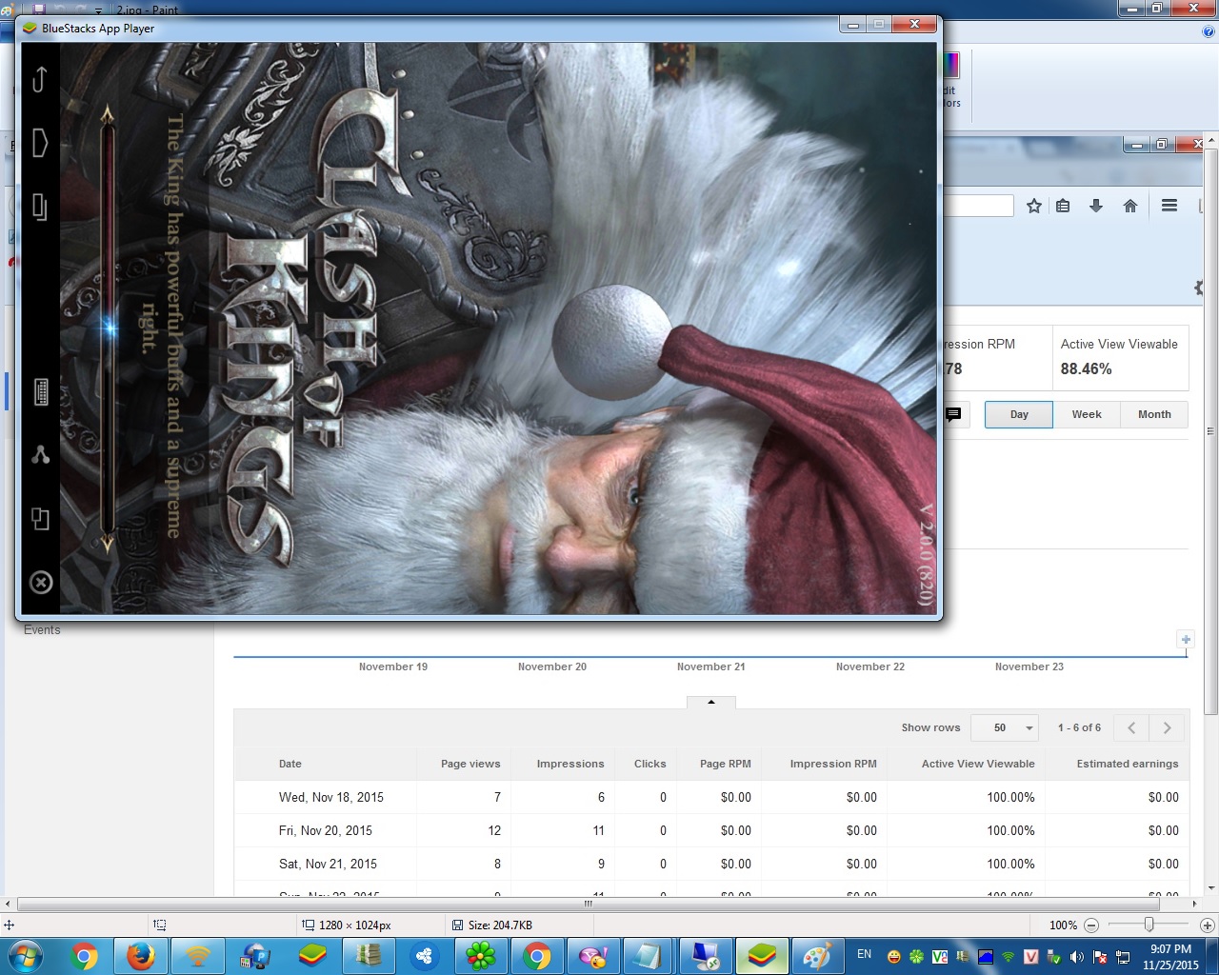Collapse the chart with up arrow
Screen dimensions: 1219x975
pyautogui.click(x=710, y=702)
